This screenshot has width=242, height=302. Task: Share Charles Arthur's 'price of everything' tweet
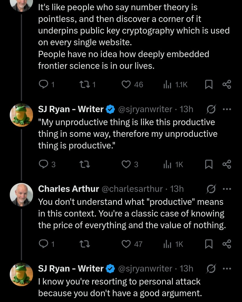pyautogui.click(x=227, y=244)
